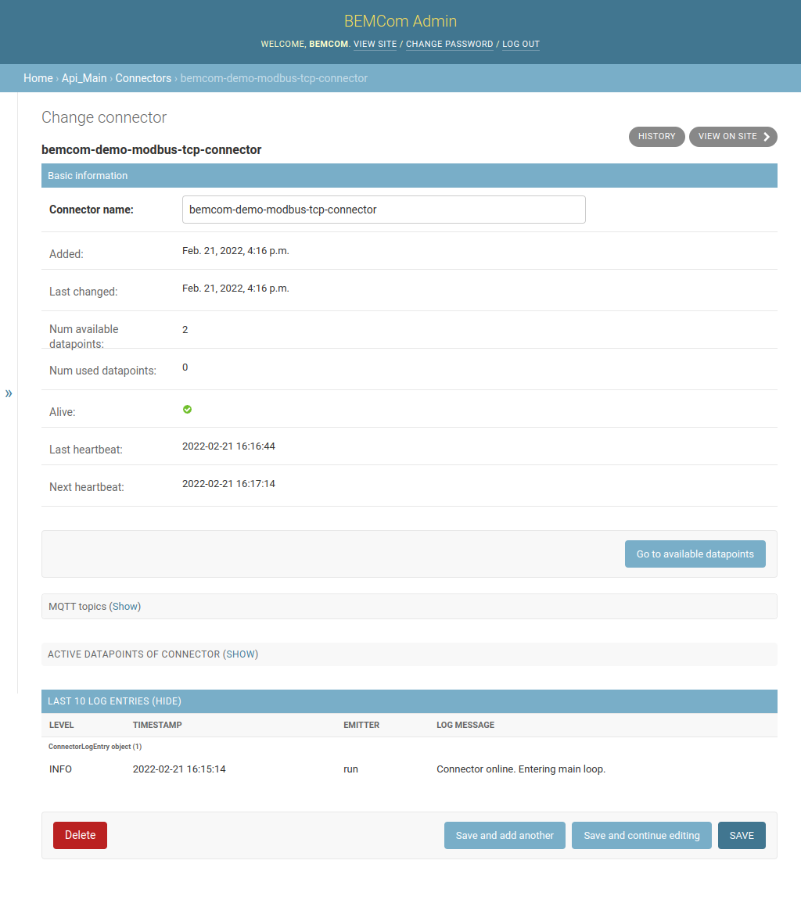Click Save and add another
The width and height of the screenshot is (801, 914).
pyautogui.click(x=505, y=835)
